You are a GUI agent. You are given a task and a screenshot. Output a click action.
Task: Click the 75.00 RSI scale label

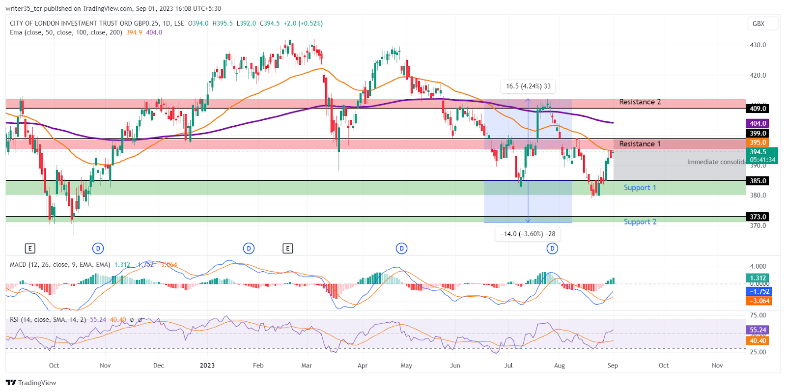click(x=758, y=315)
